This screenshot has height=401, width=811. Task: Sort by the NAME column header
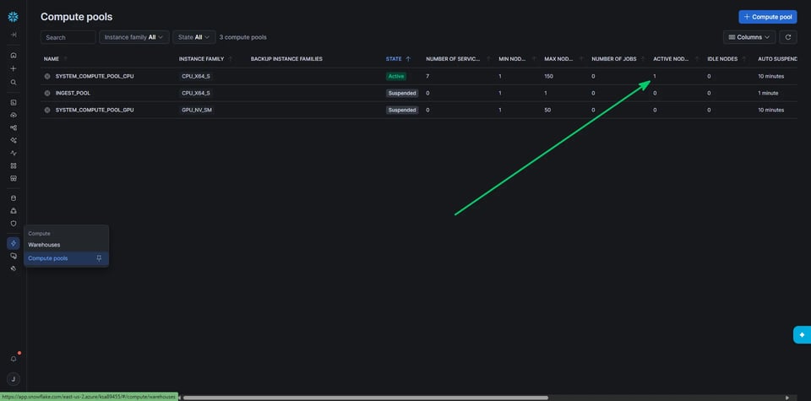pyautogui.click(x=52, y=59)
